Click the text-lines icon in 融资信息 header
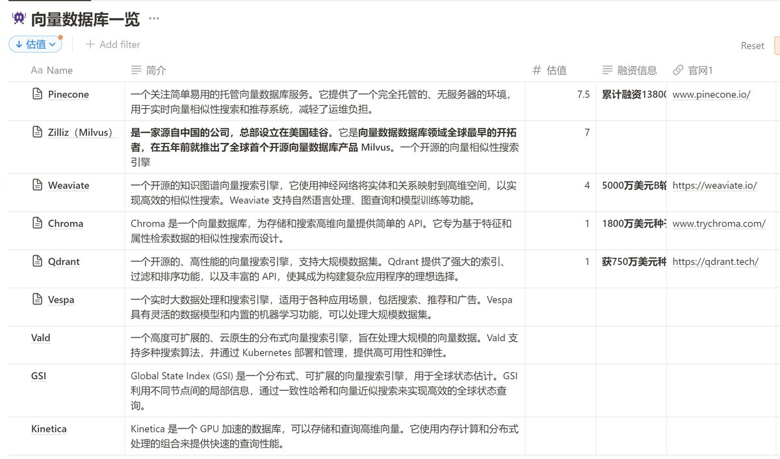Viewport: 780px width, 459px height. 607,70
